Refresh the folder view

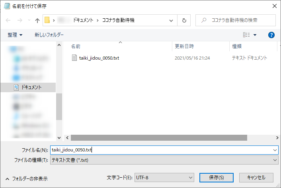click(184, 20)
